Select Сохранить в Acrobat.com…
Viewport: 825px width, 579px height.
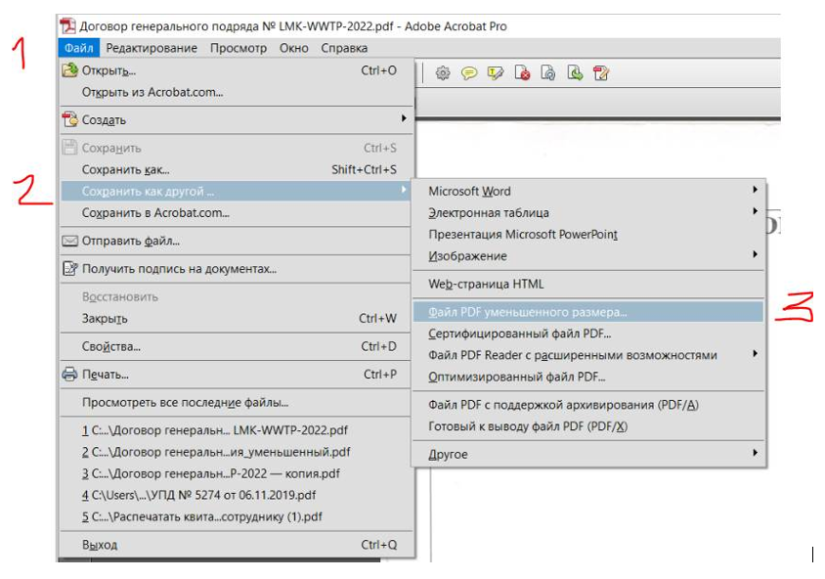[x=236, y=212]
